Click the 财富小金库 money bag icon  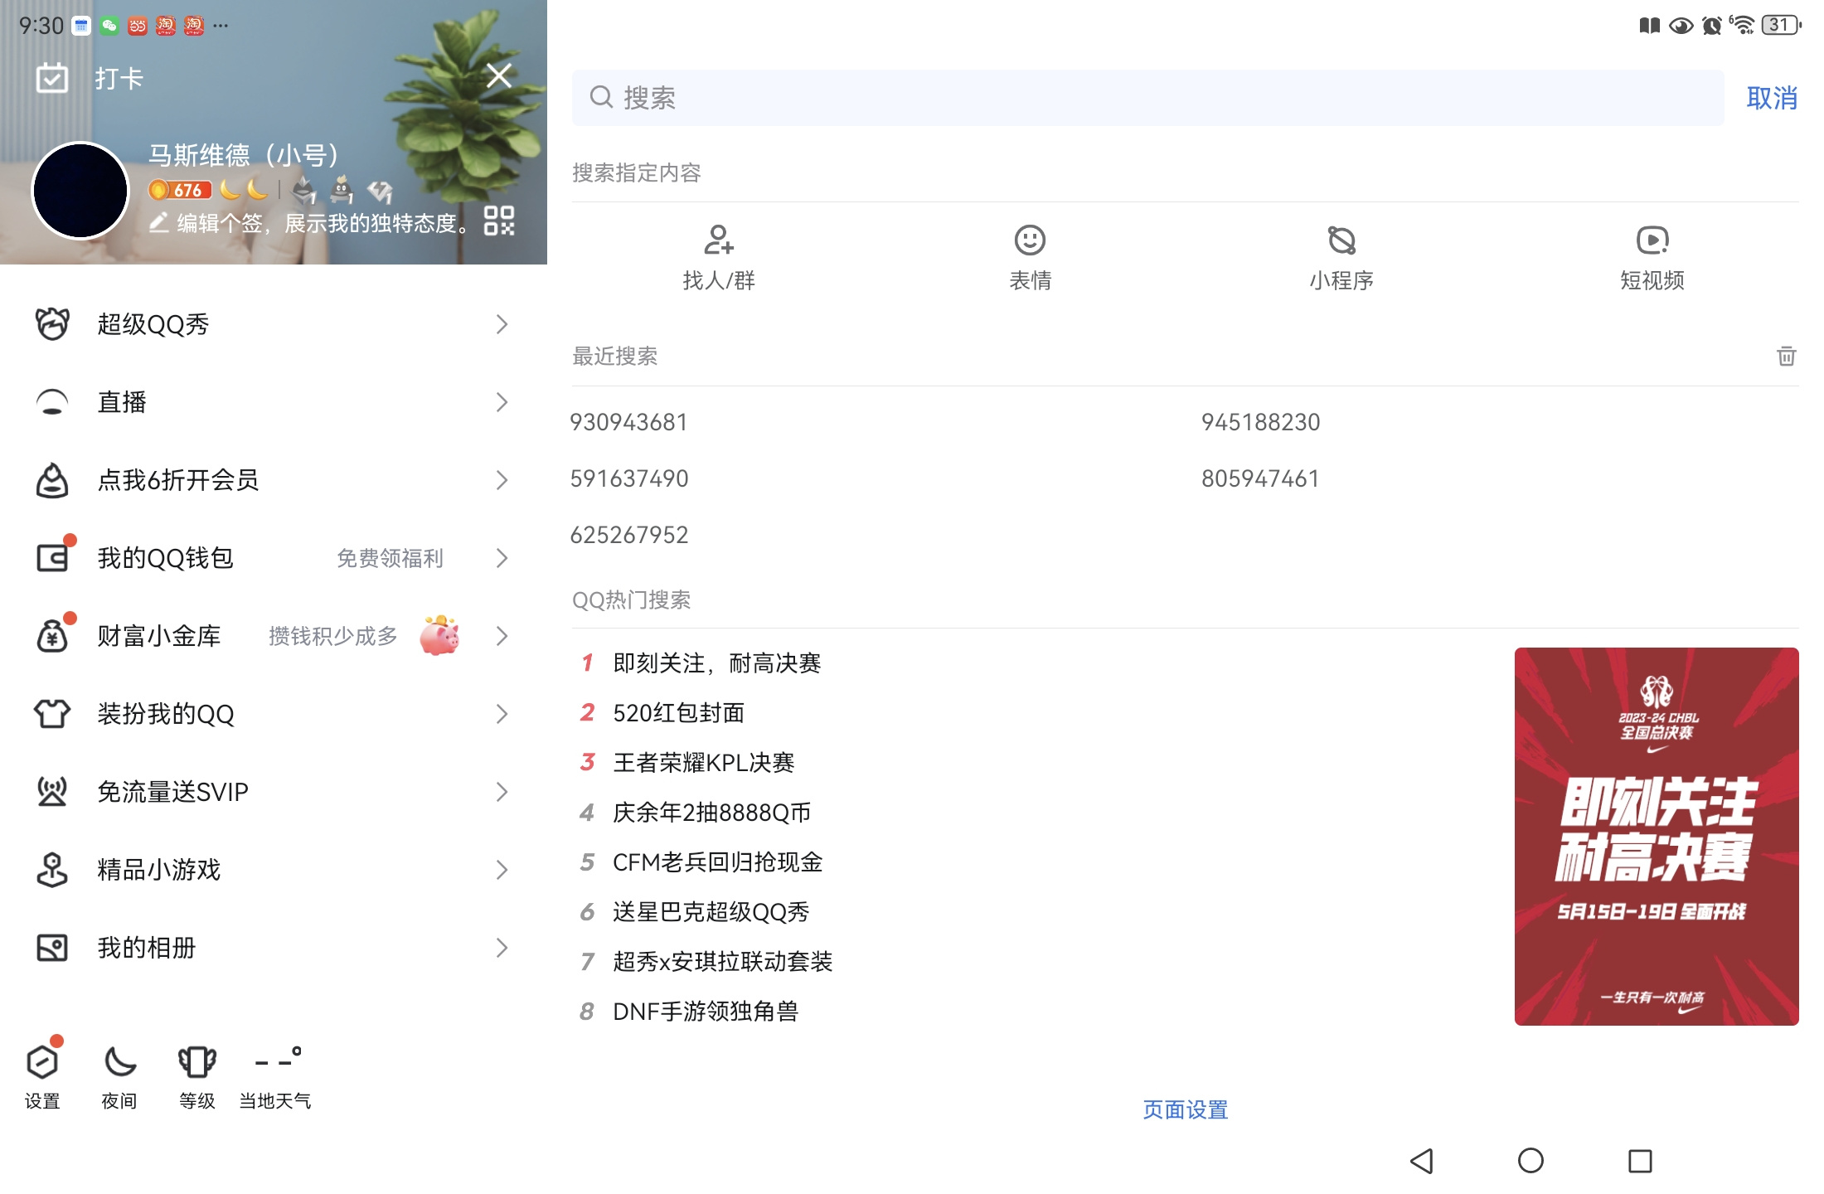tap(52, 635)
